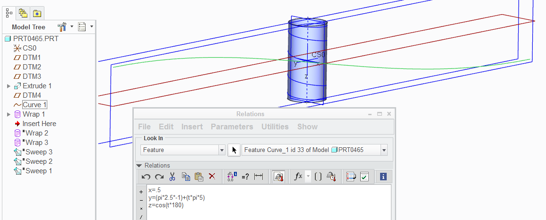546x220 pixels.
Task: Delete selected relation with red X
Action: [x=212, y=177]
